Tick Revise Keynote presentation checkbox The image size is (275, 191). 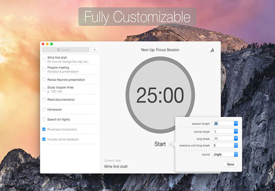point(44,79)
